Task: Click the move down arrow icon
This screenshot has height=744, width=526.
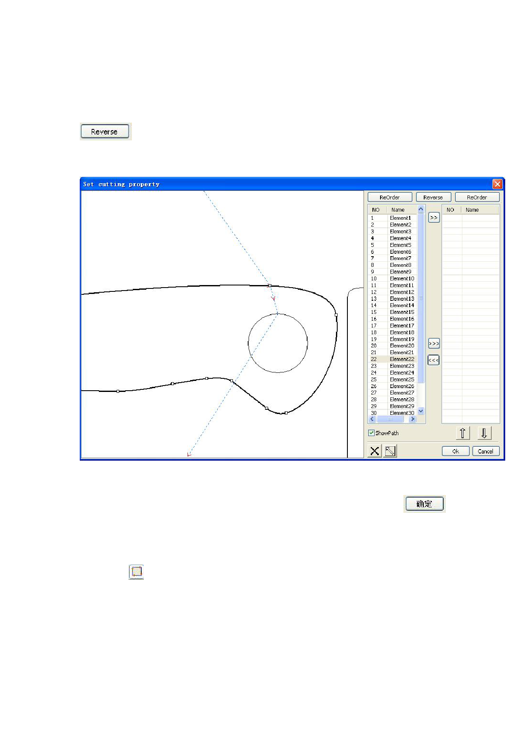Action: [484, 433]
